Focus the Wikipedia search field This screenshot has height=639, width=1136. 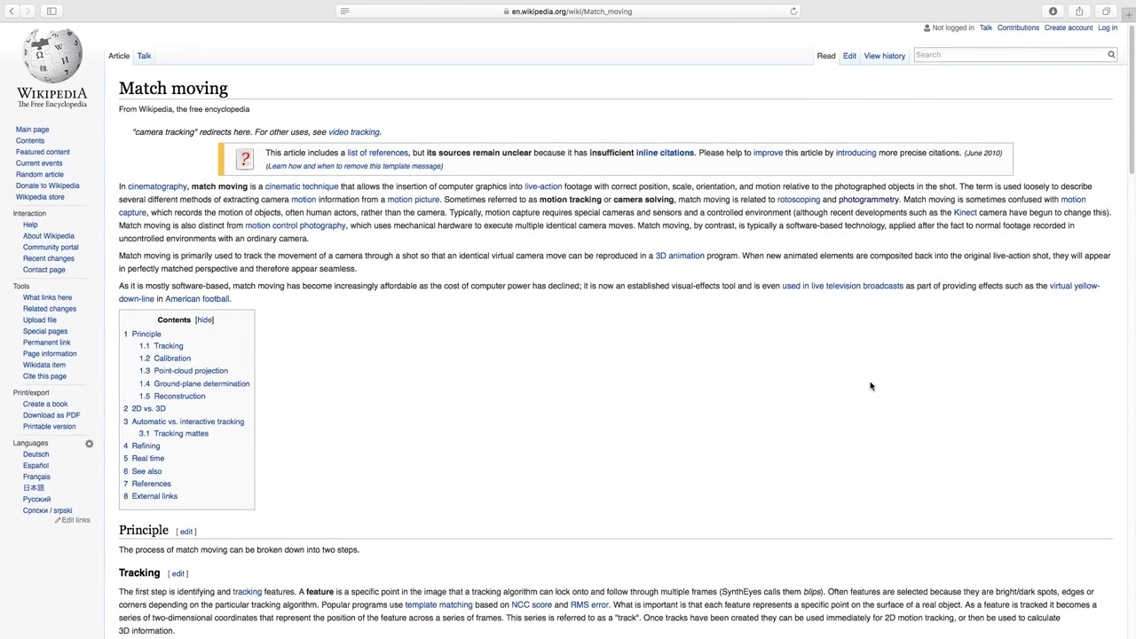click(1007, 55)
